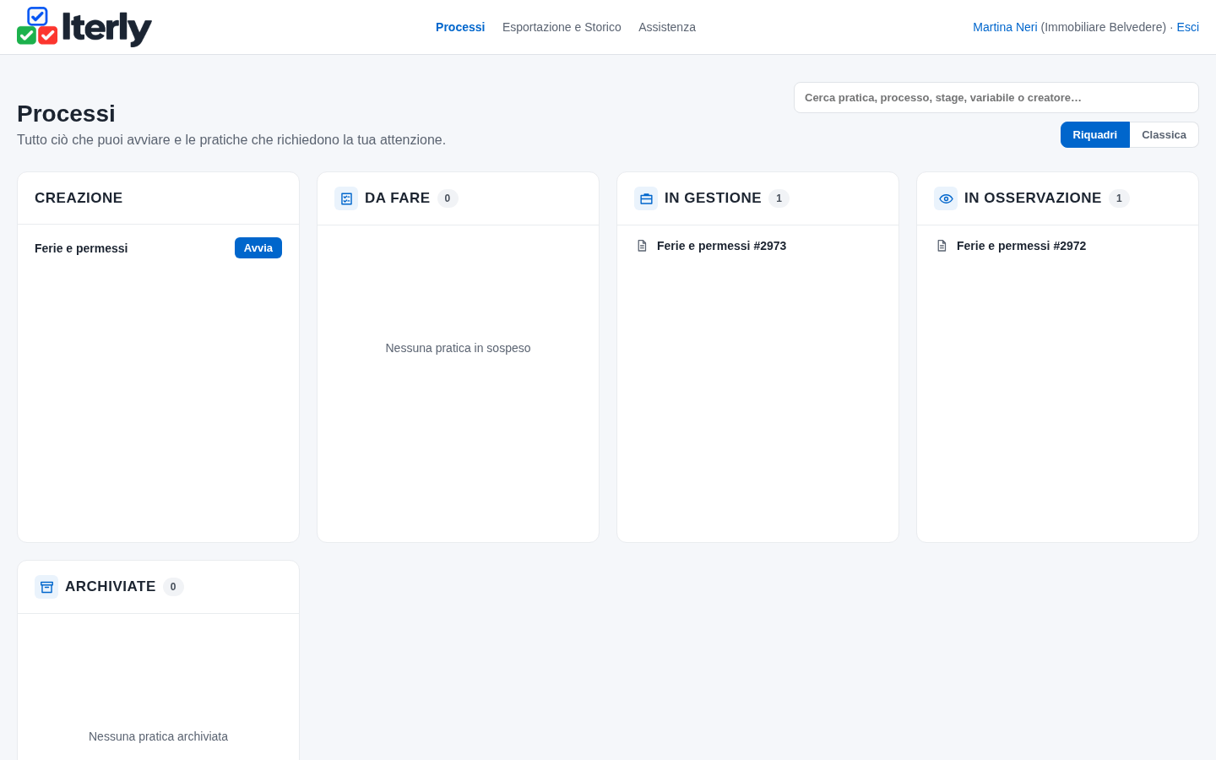
Task: Open the Processi nav tab
Action: pyautogui.click(x=460, y=27)
